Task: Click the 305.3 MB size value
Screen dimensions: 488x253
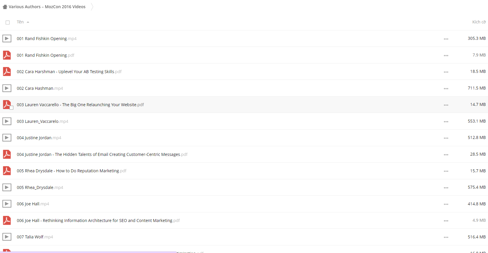Action: pyautogui.click(x=477, y=38)
